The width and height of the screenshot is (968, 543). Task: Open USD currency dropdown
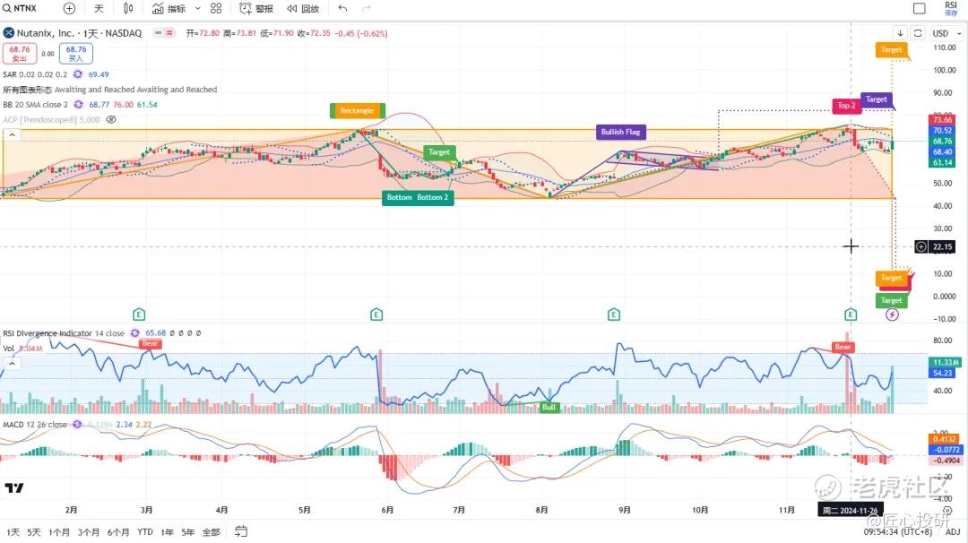click(947, 33)
